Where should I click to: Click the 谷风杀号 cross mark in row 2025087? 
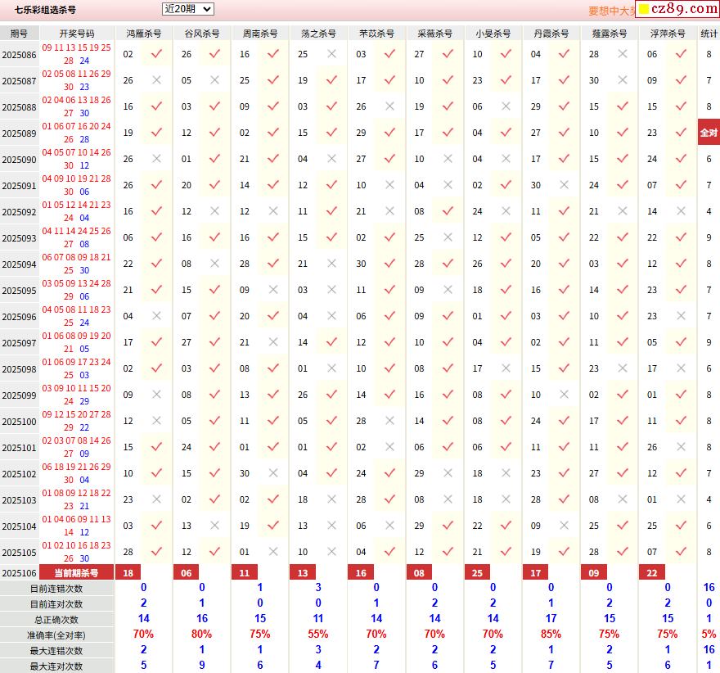pos(214,80)
